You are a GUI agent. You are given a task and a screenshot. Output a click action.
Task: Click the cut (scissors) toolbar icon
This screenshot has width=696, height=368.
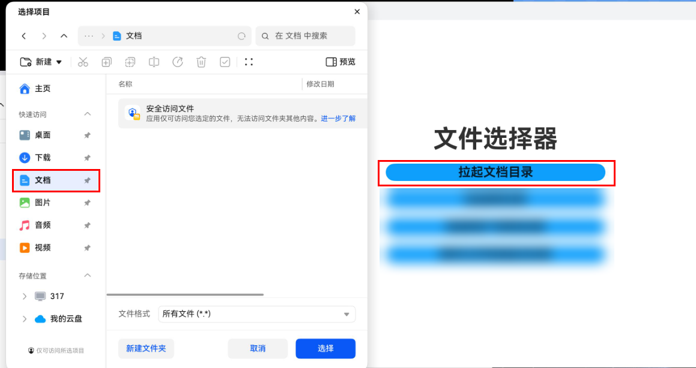tap(83, 62)
